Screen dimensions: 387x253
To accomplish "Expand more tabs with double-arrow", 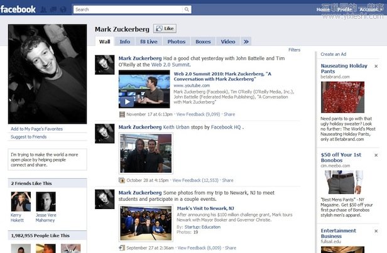I will click(246, 41).
